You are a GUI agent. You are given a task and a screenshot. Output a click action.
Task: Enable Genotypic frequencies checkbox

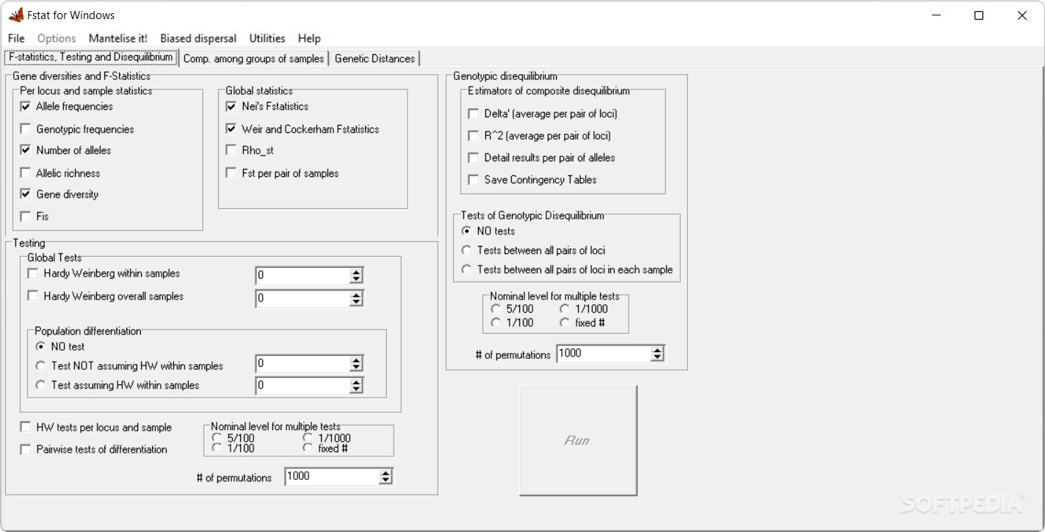pyautogui.click(x=26, y=129)
